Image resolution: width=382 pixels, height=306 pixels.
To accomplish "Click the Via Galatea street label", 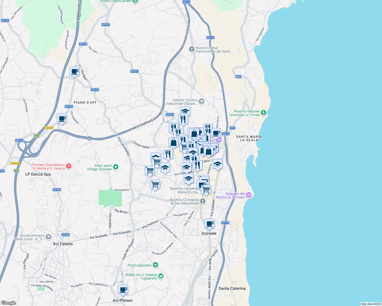I will pos(212,208).
